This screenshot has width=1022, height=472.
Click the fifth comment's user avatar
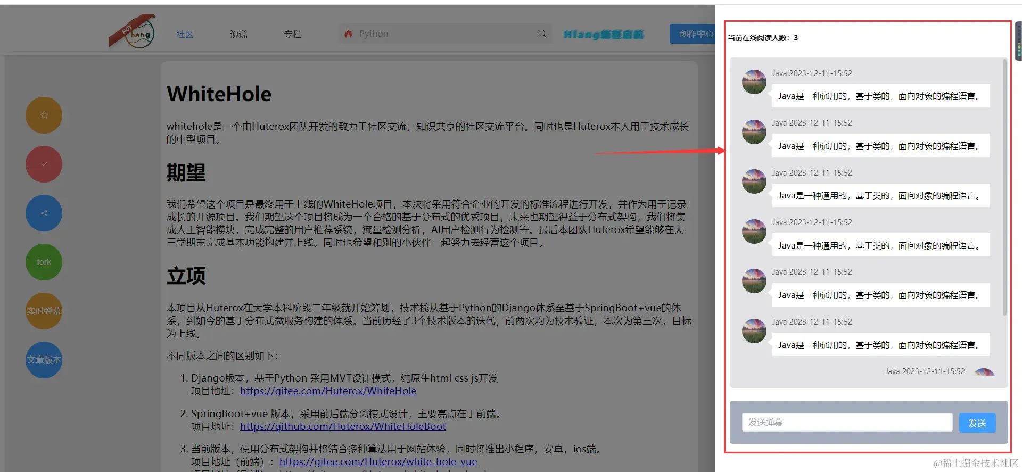(754, 280)
